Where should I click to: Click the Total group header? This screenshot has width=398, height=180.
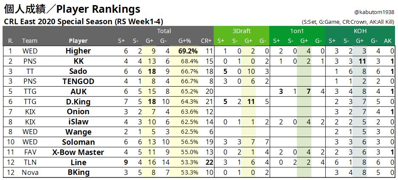click(x=164, y=31)
